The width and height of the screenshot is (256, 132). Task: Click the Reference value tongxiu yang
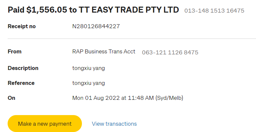pos(89,83)
